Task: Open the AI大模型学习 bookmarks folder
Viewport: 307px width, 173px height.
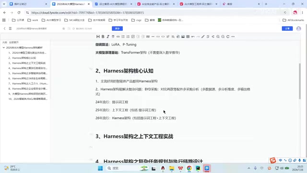Action: [x=51, y=20]
